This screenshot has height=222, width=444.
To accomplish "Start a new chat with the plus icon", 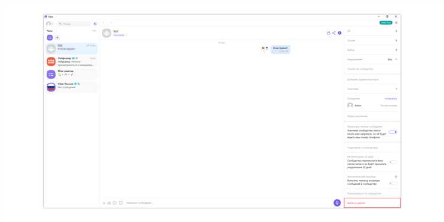I will pyautogui.click(x=57, y=37).
